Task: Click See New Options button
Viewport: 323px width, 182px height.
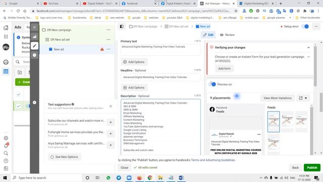Action: 64,157
